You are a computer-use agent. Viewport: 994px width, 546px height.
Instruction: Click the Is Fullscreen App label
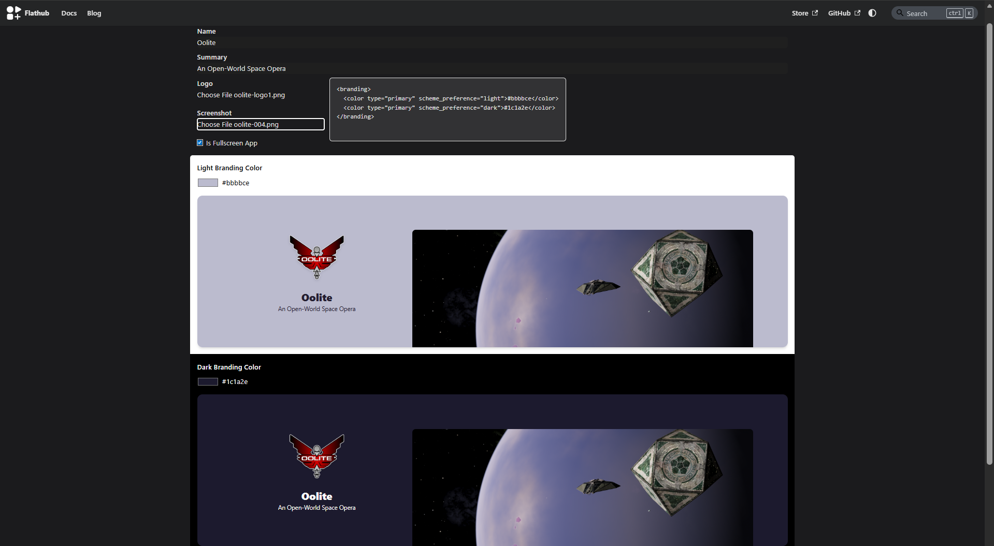click(x=232, y=143)
